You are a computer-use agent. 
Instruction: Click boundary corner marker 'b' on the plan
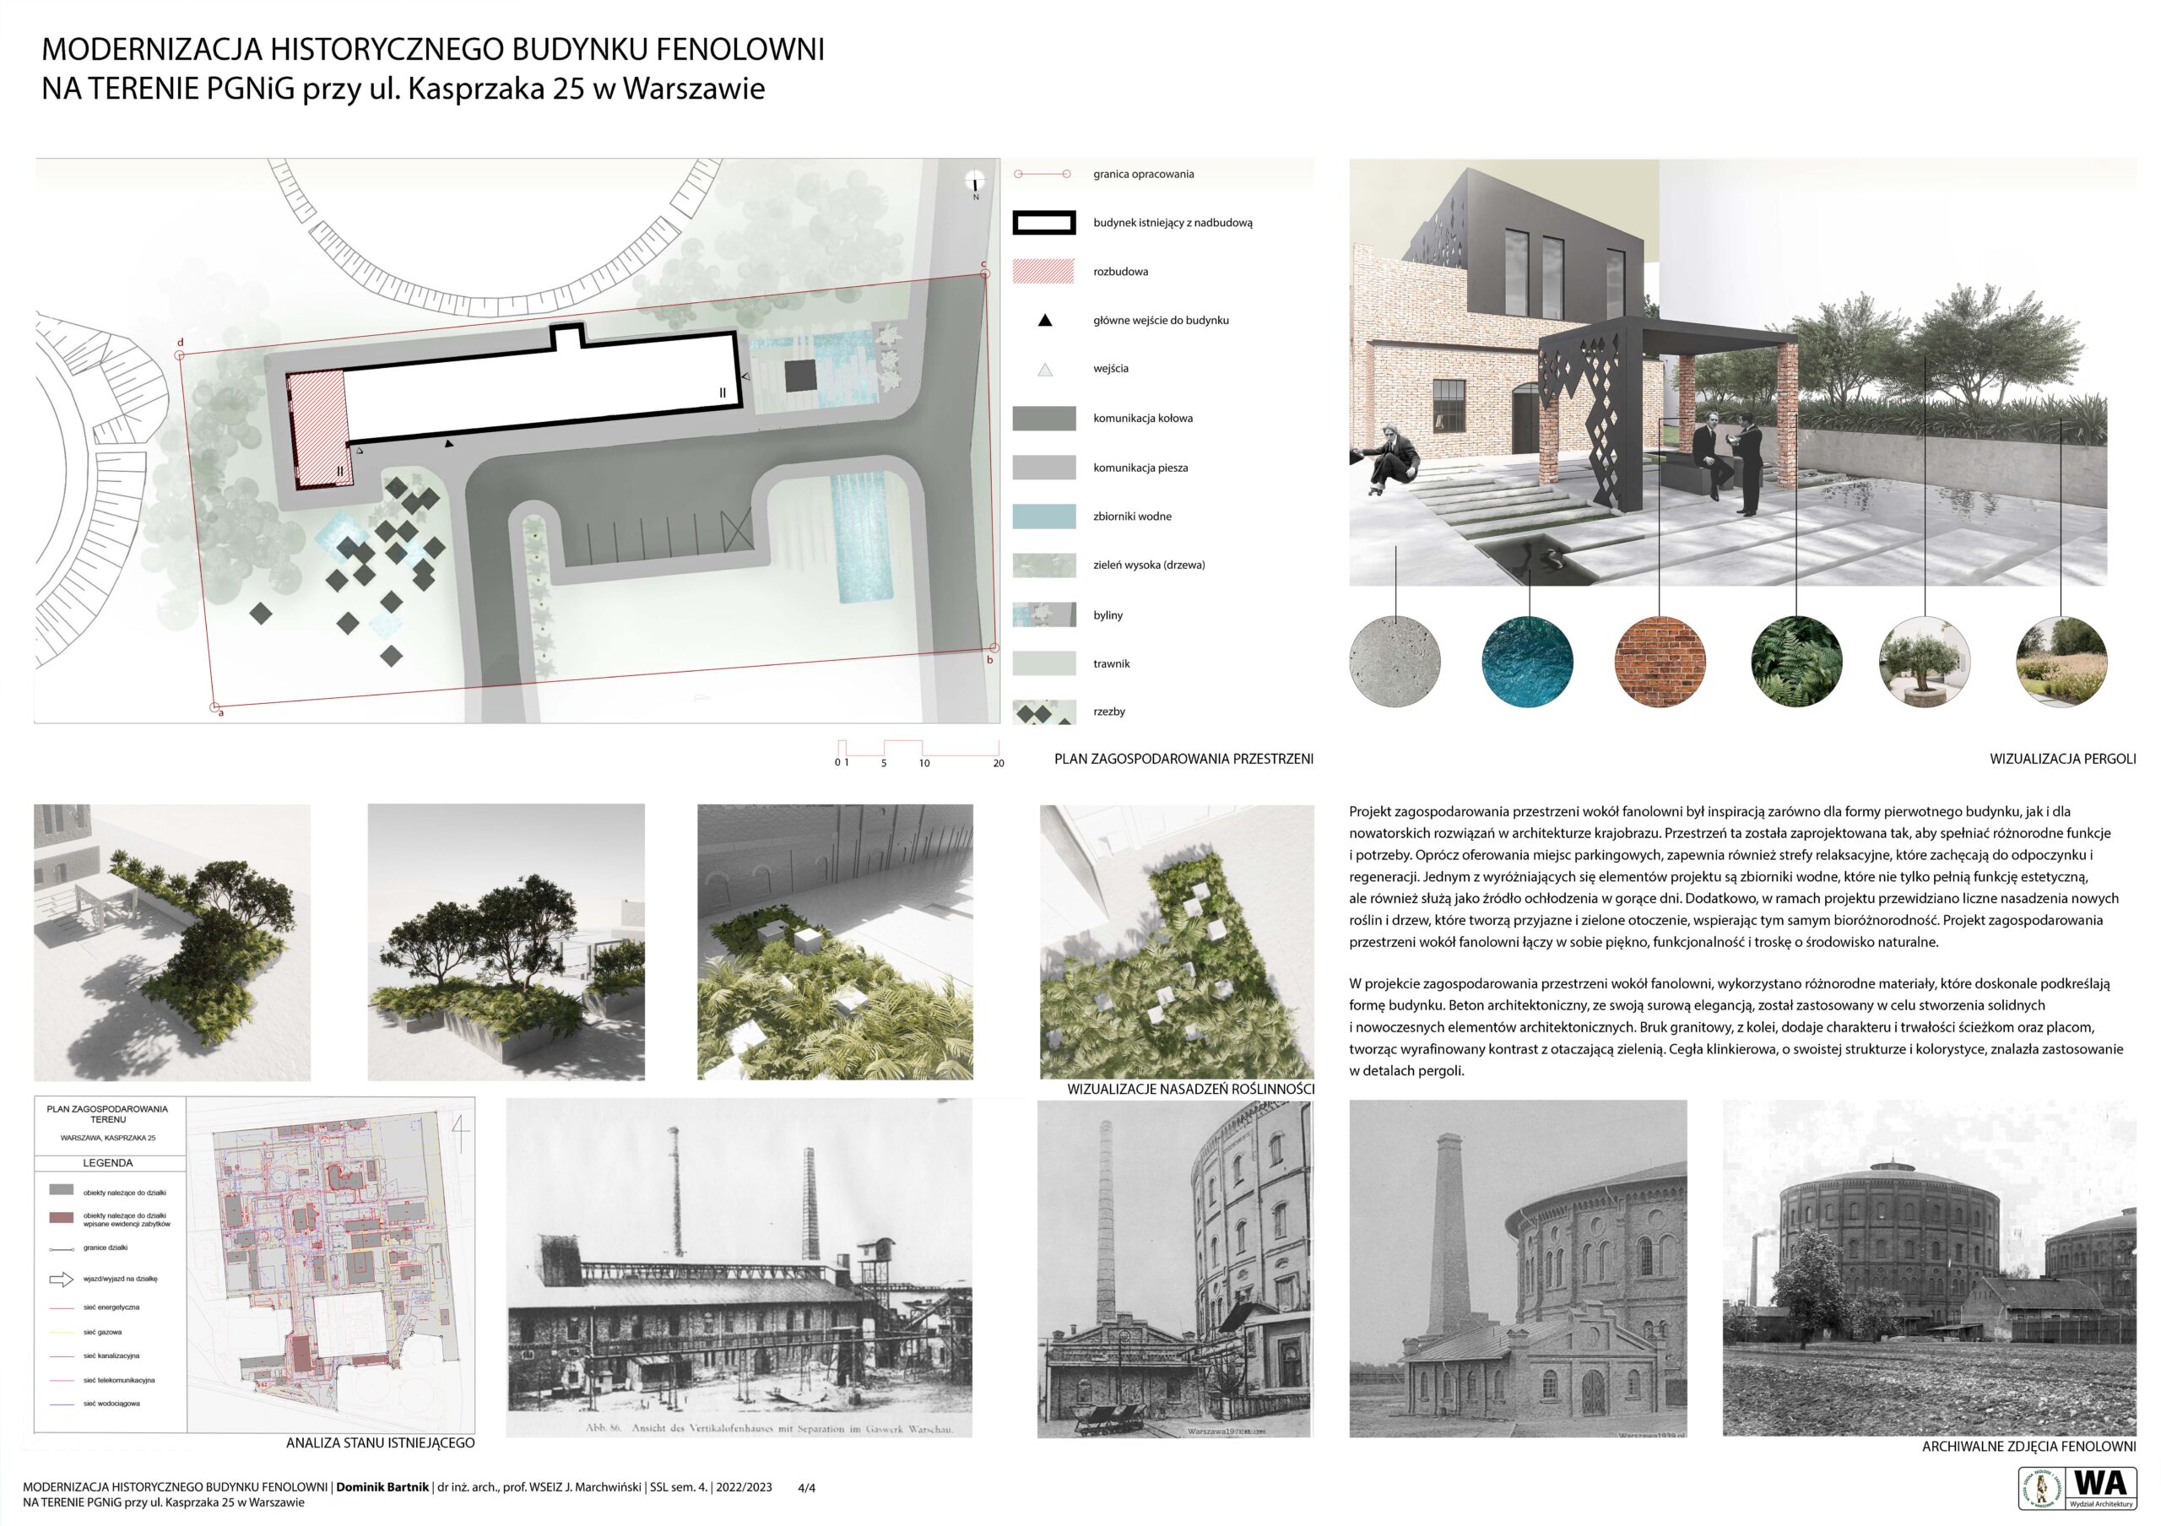(992, 649)
